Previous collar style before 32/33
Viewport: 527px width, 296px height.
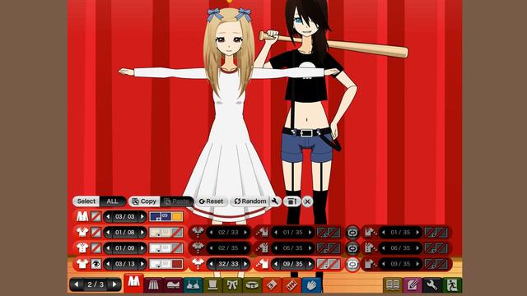[211, 264]
